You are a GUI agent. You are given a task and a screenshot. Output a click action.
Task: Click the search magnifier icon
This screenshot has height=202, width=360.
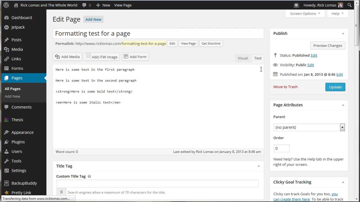349,5
